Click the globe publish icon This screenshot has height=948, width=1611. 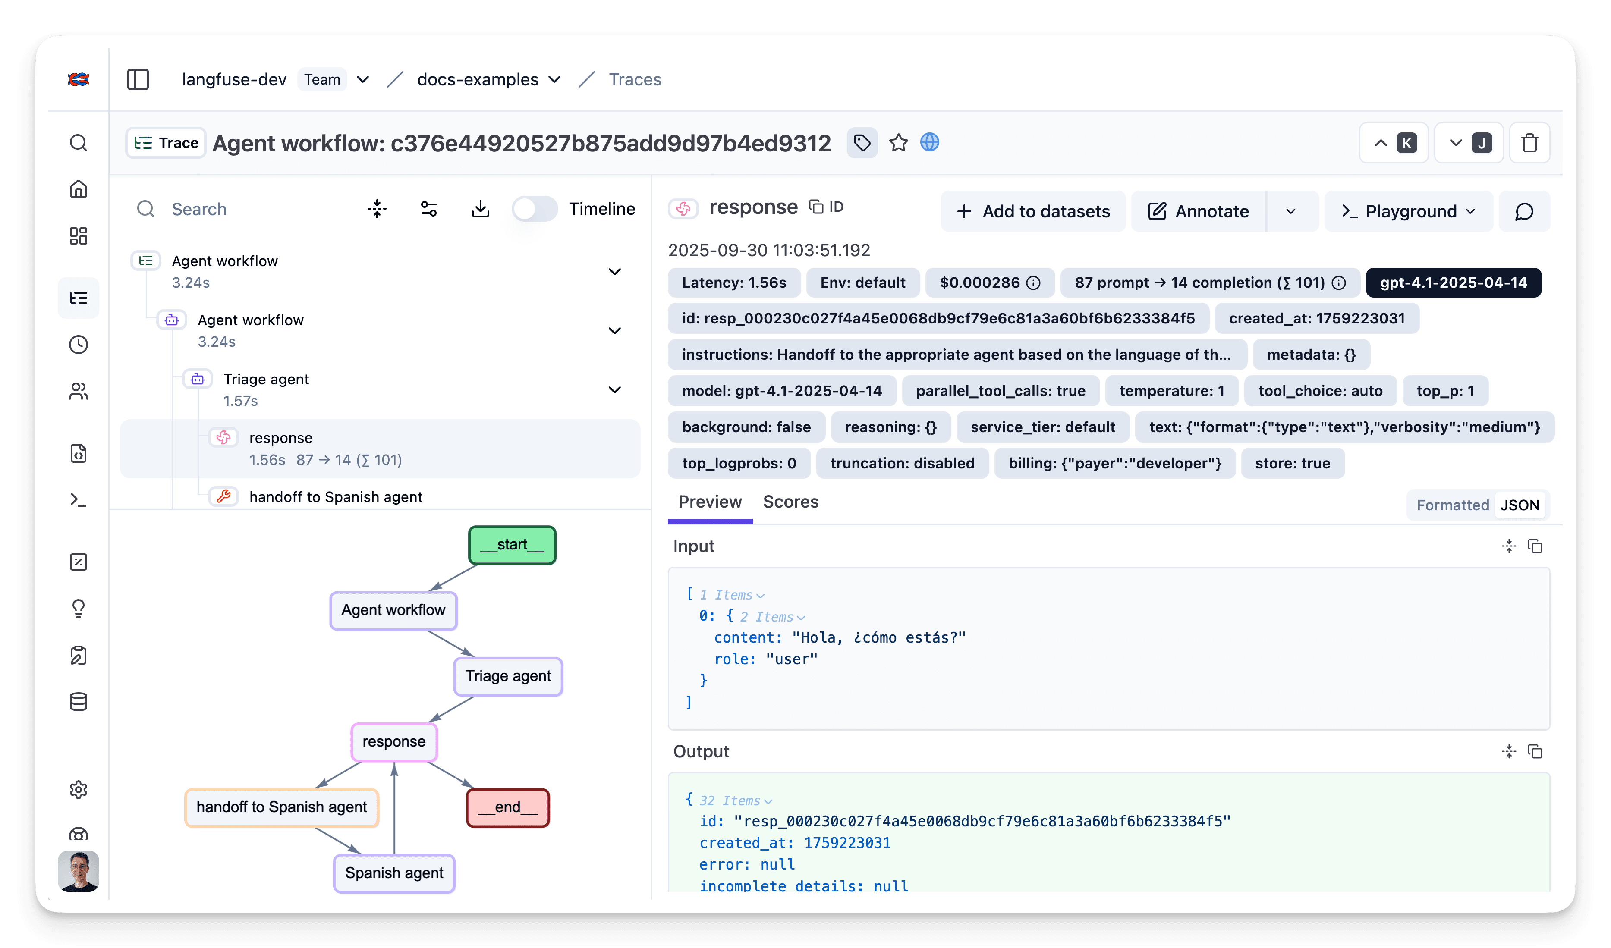[930, 142]
